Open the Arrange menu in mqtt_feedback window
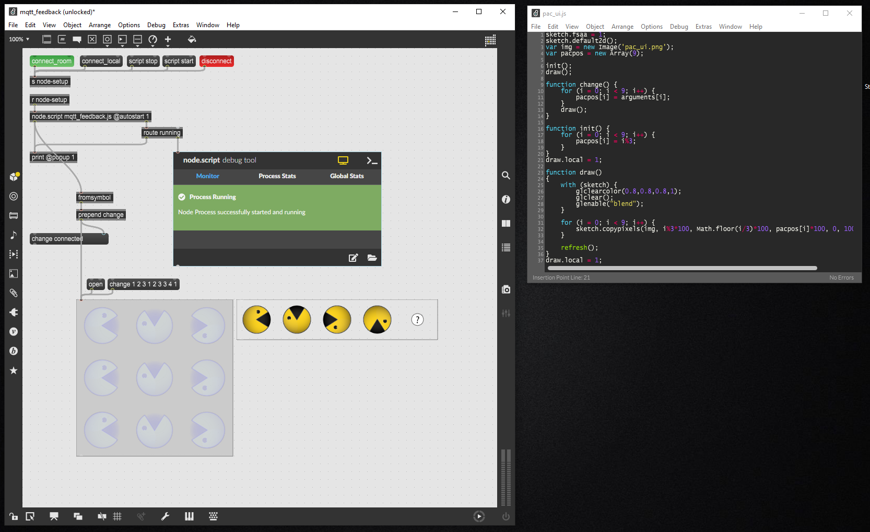870x532 pixels. click(x=100, y=25)
